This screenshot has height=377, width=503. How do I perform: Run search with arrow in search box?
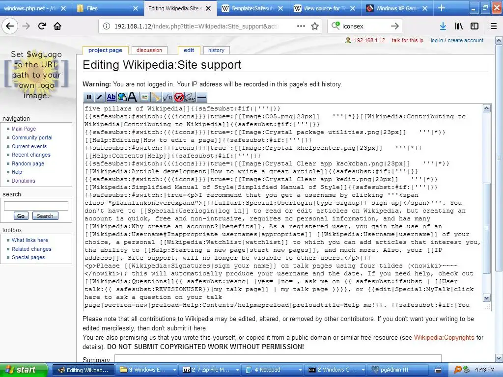coord(395,27)
